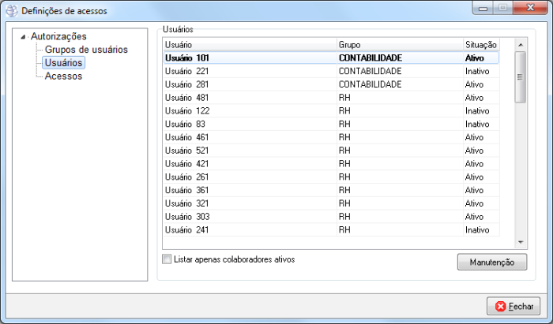Image resolution: width=553 pixels, height=324 pixels.
Task: Click scrollbar up arrow in user list
Action: 520,46
